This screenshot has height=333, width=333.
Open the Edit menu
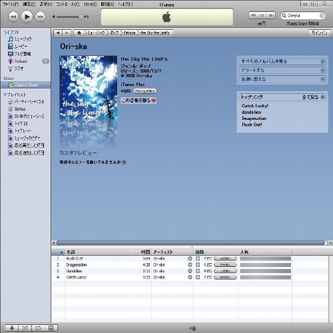click(29, 4)
